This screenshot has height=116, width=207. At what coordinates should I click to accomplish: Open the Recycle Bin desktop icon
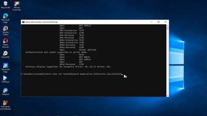coord(5,5)
